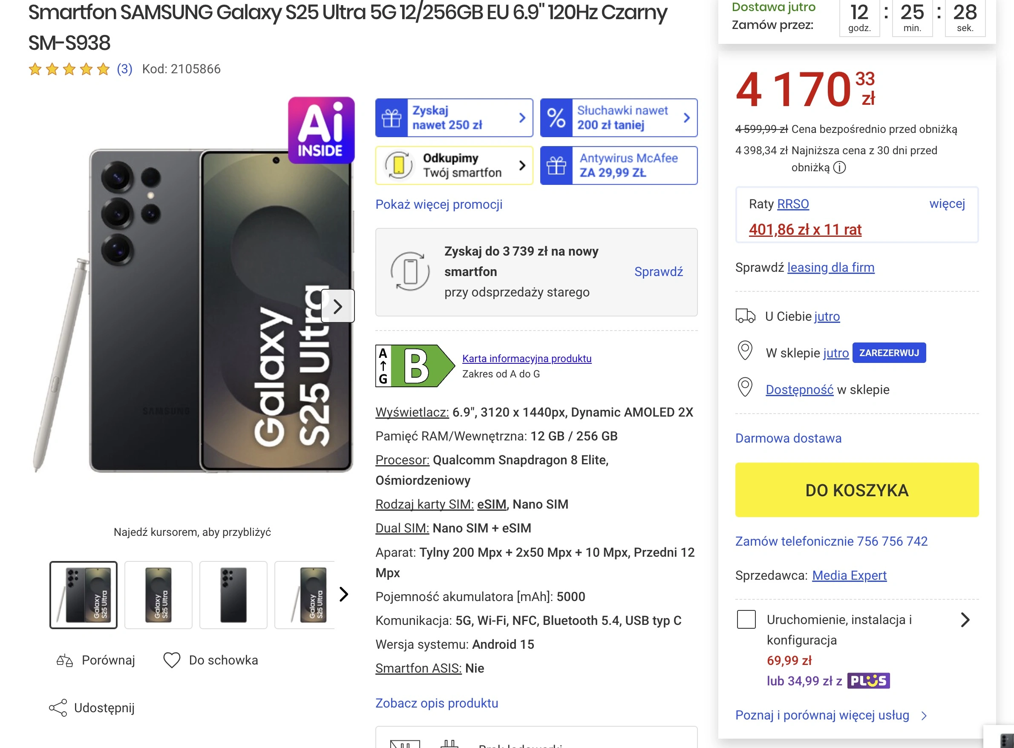This screenshot has height=748, width=1014.
Task: Click the Udostępnij share icon
Action: [58, 708]
